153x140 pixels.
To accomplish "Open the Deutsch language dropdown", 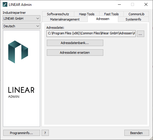I will click(21, 26).
